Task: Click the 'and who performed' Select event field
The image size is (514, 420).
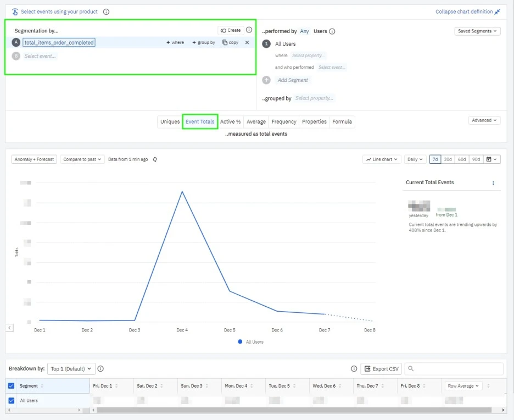Action: 332,67
